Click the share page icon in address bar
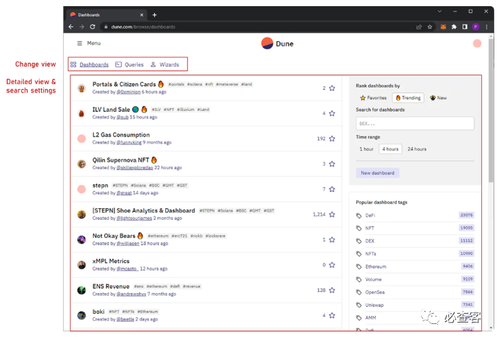 click(419, 27)
